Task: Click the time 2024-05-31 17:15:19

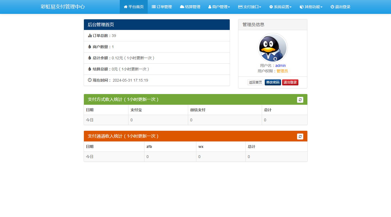Action: click(x=130, y=80)
